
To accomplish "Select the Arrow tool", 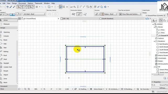I will click(9, 20).
